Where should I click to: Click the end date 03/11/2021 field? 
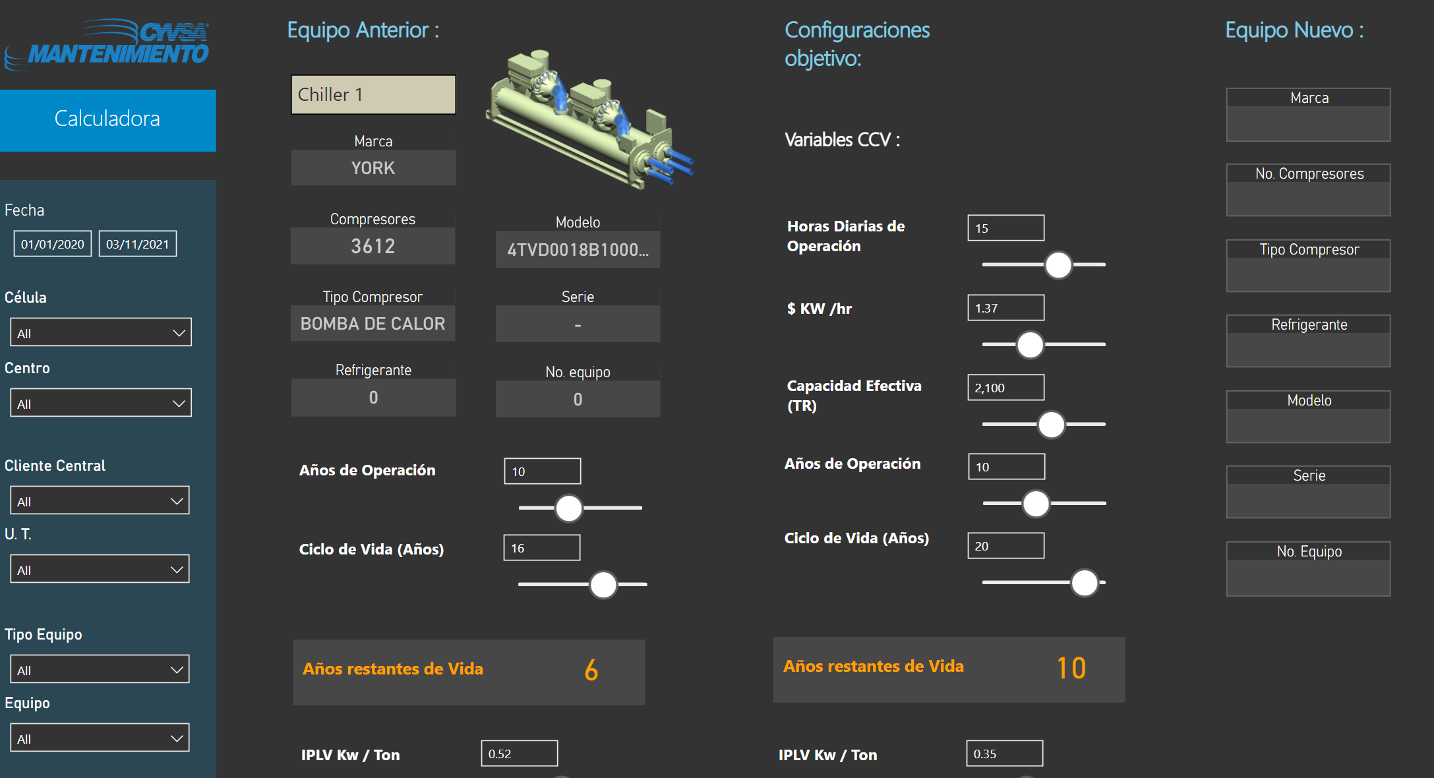click(137, 243)
